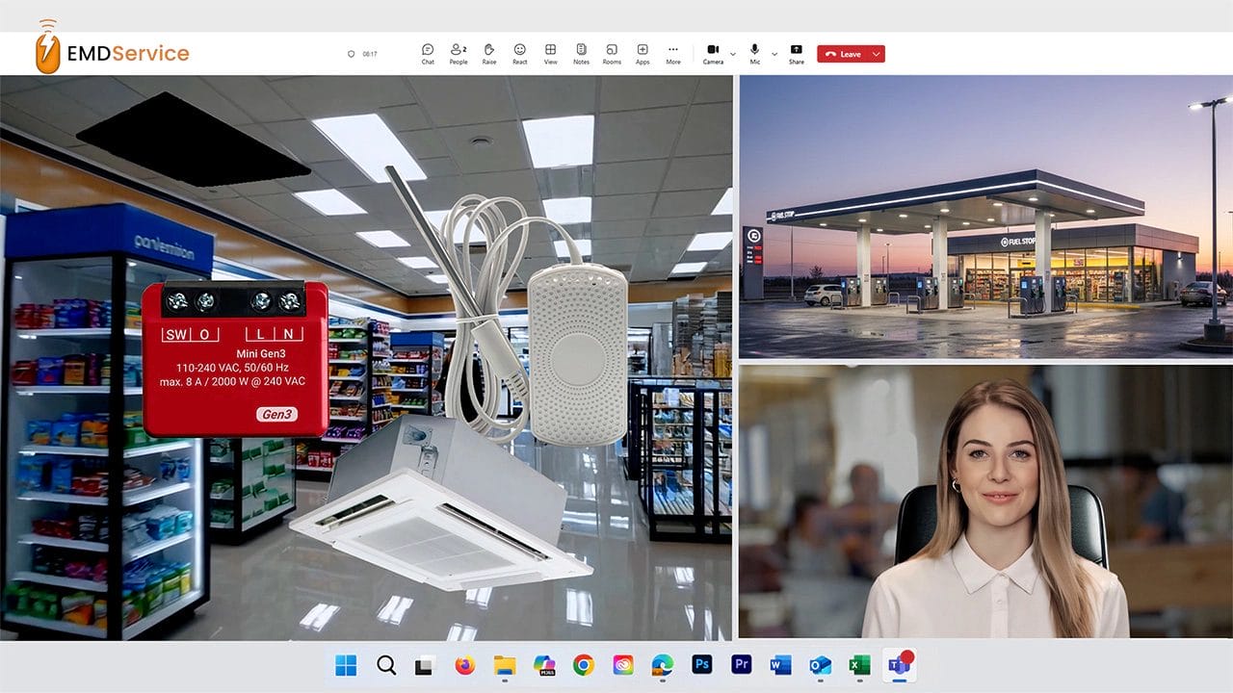The width and height of the screenshot is (1233, 693).
Task: Raise your hand in the meeting
Action: tap(489, 53)
